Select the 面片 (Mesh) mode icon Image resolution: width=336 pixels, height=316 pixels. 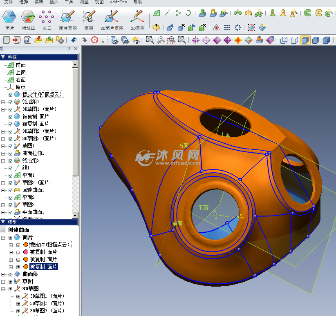pyautogui.click(x=9, y=18)
